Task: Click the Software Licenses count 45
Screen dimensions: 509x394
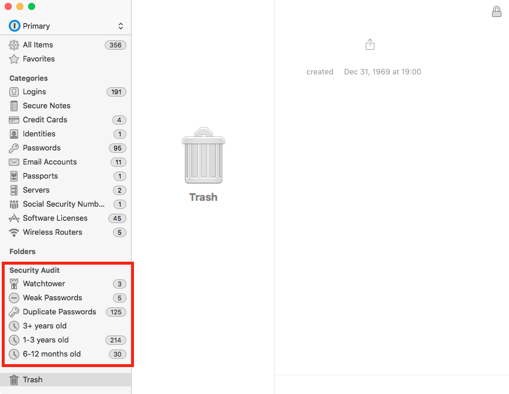Action: coord(117,218)
